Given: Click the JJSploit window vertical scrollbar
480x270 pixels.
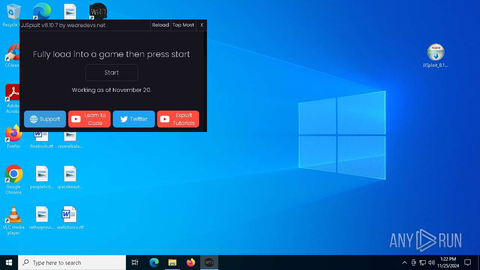Looking at the screenshot, I should 205,81.
